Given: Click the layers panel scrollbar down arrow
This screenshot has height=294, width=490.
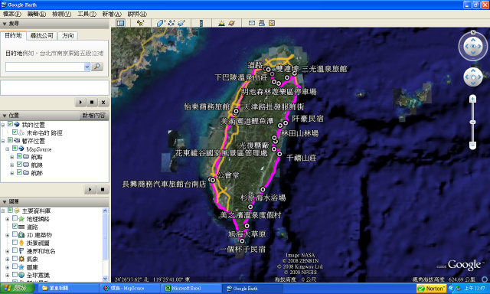Looking at the screenshot, I should coord(105,279).
